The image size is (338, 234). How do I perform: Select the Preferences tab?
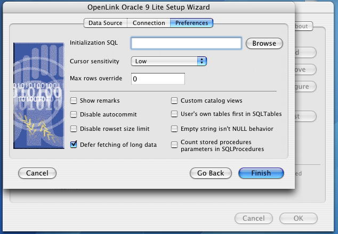point(191,23)
